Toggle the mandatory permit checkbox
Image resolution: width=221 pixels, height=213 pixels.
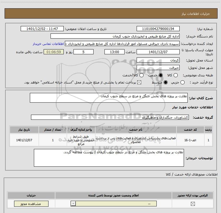click(x=193, y=204)
